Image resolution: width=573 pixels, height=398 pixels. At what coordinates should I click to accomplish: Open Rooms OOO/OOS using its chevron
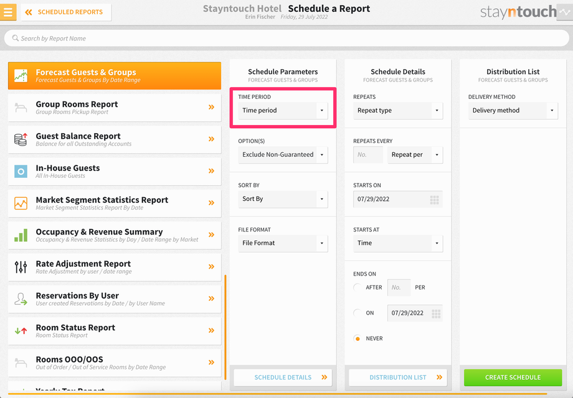[x=211, y=363]
